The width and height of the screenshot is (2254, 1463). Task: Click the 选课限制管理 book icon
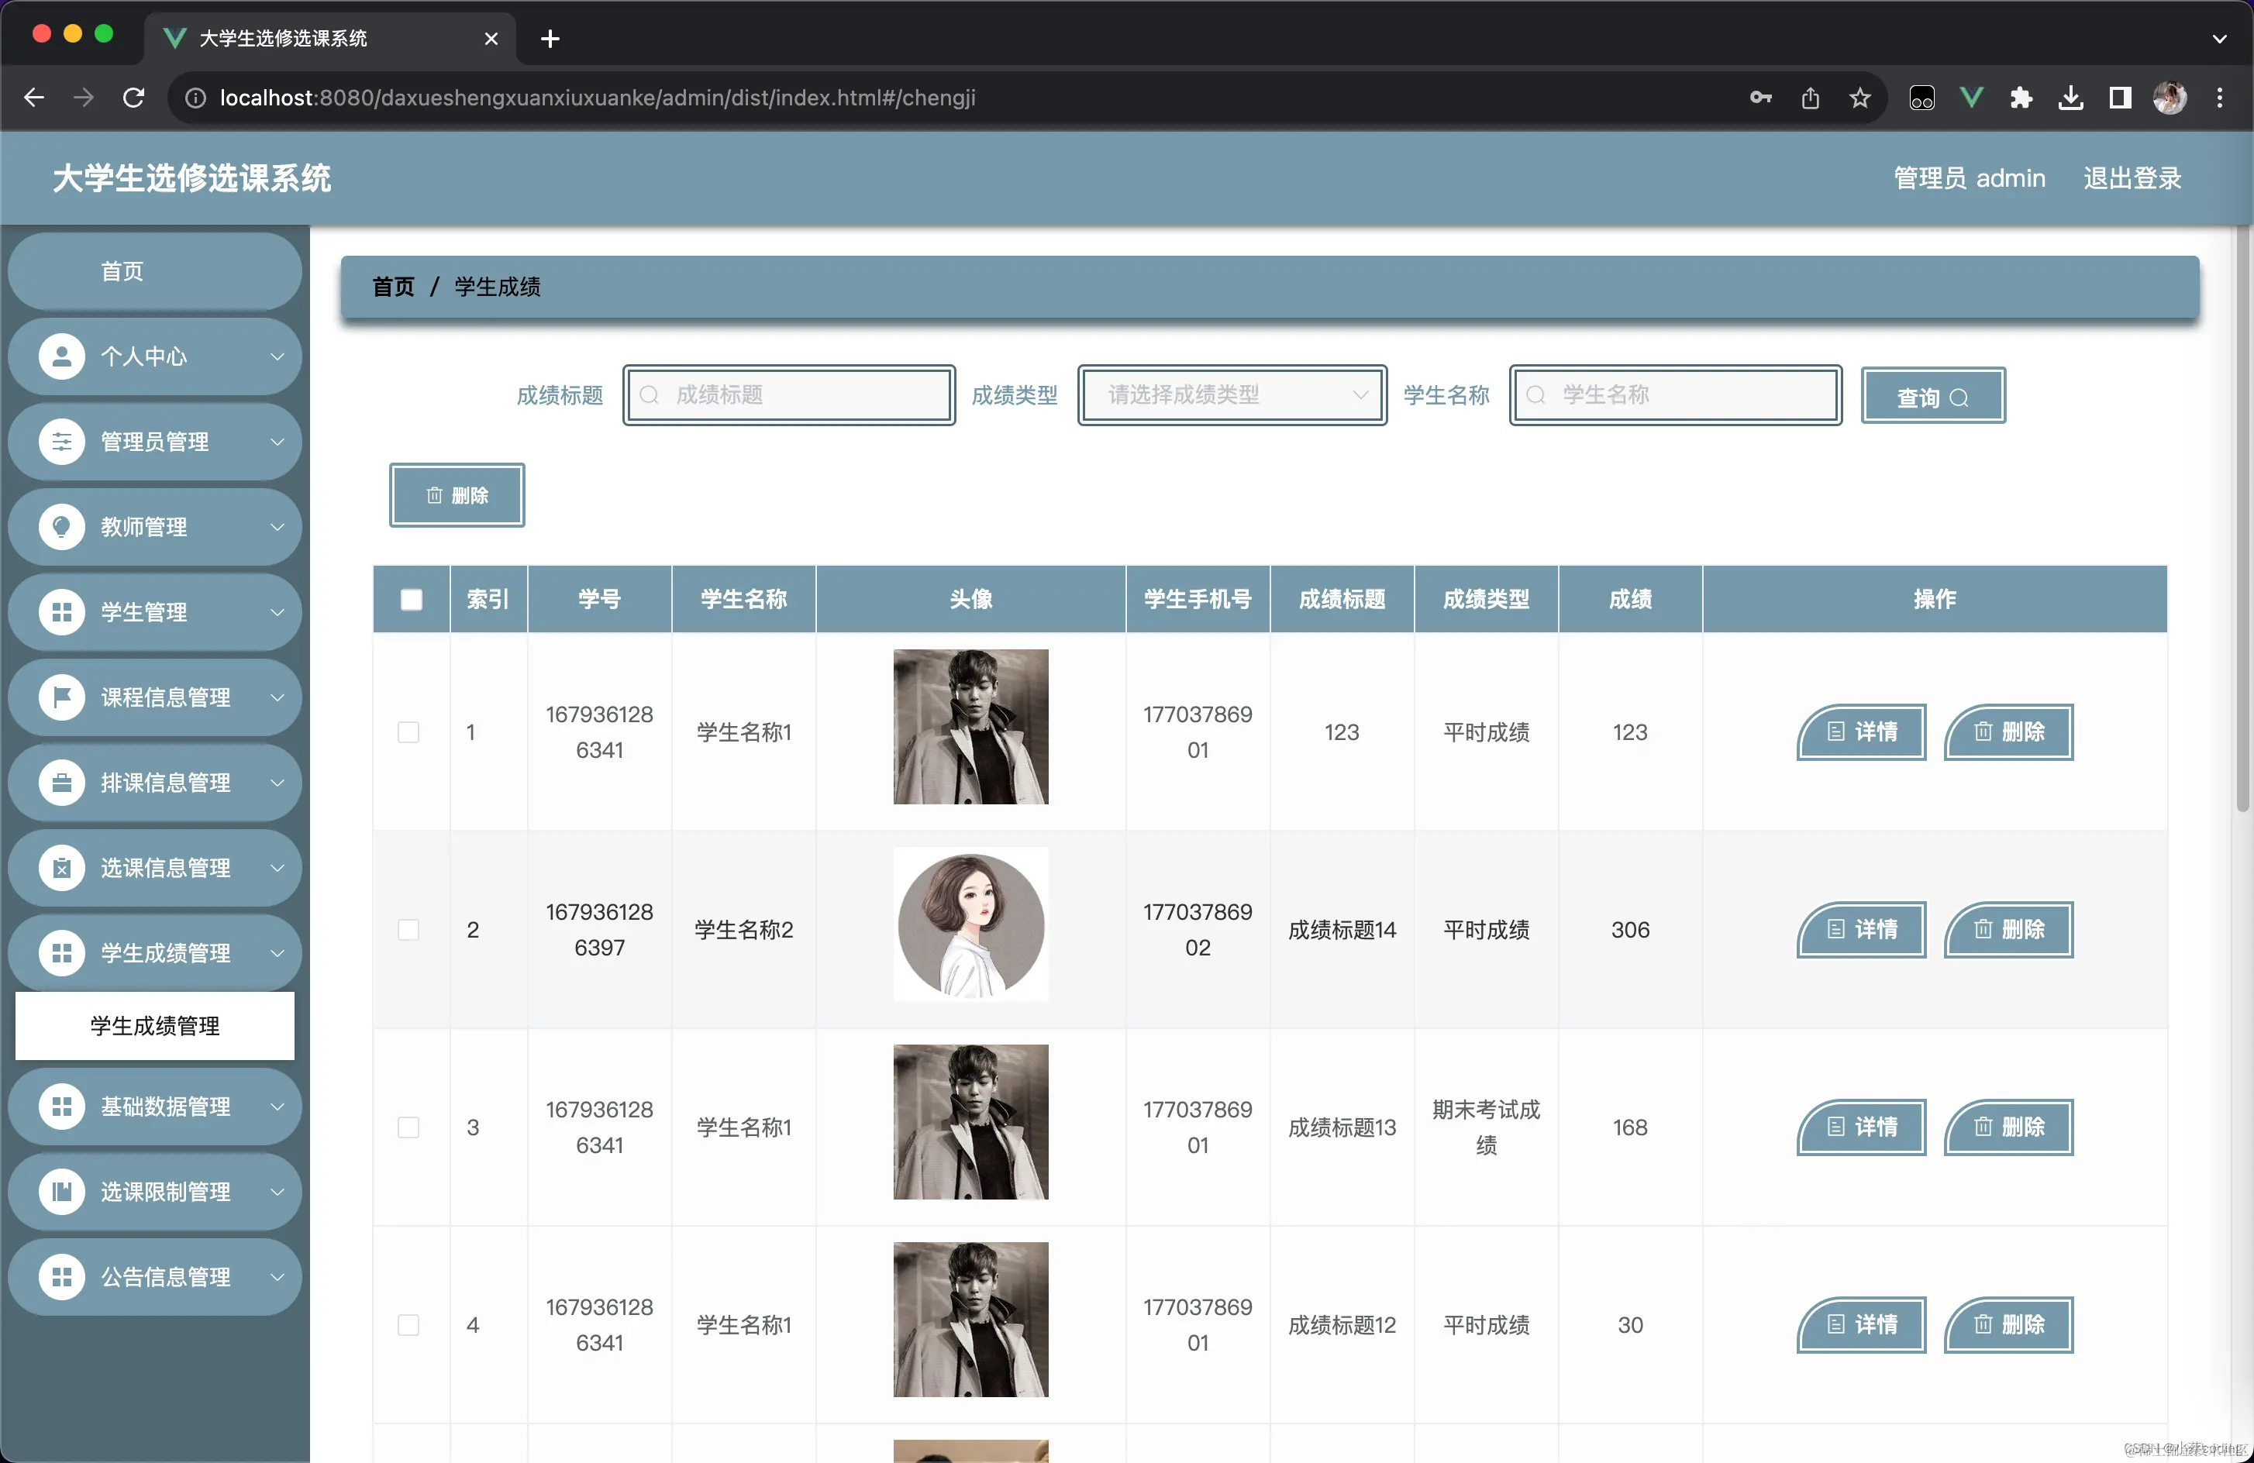coord(61,1193)
